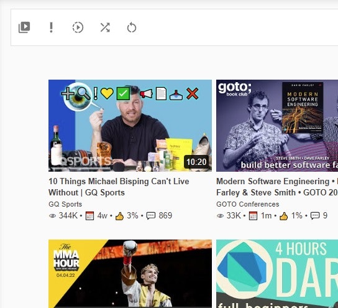Click the blue download tray overlay icon

pyautogui.click(x=176, y=95)
